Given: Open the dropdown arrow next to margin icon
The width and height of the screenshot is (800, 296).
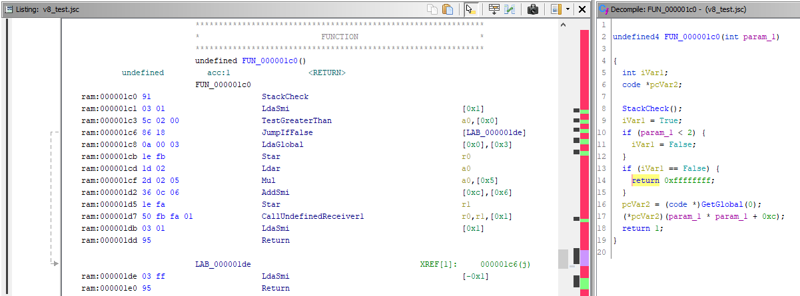Looking at the screenshot, I should coord(567,9).
